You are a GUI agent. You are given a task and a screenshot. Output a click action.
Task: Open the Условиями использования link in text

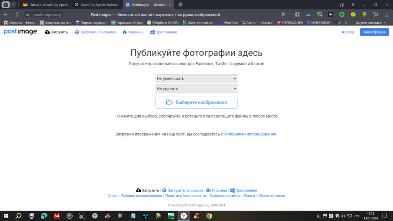pyautogui.click(x=250, y=134)
